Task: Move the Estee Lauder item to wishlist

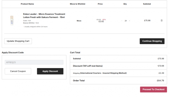Action: (79, 21)
